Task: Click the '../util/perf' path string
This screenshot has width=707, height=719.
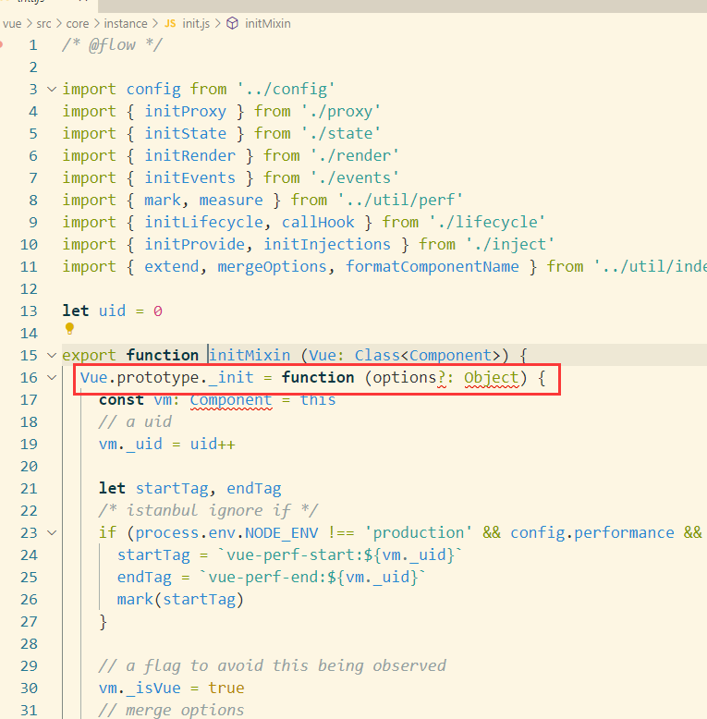Action: tap(400, 200)
